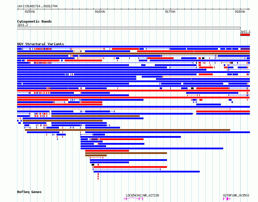Click the stacked red marks at bottom of DGV track
This screenshot has width=258, height=202.
(98, 176)
